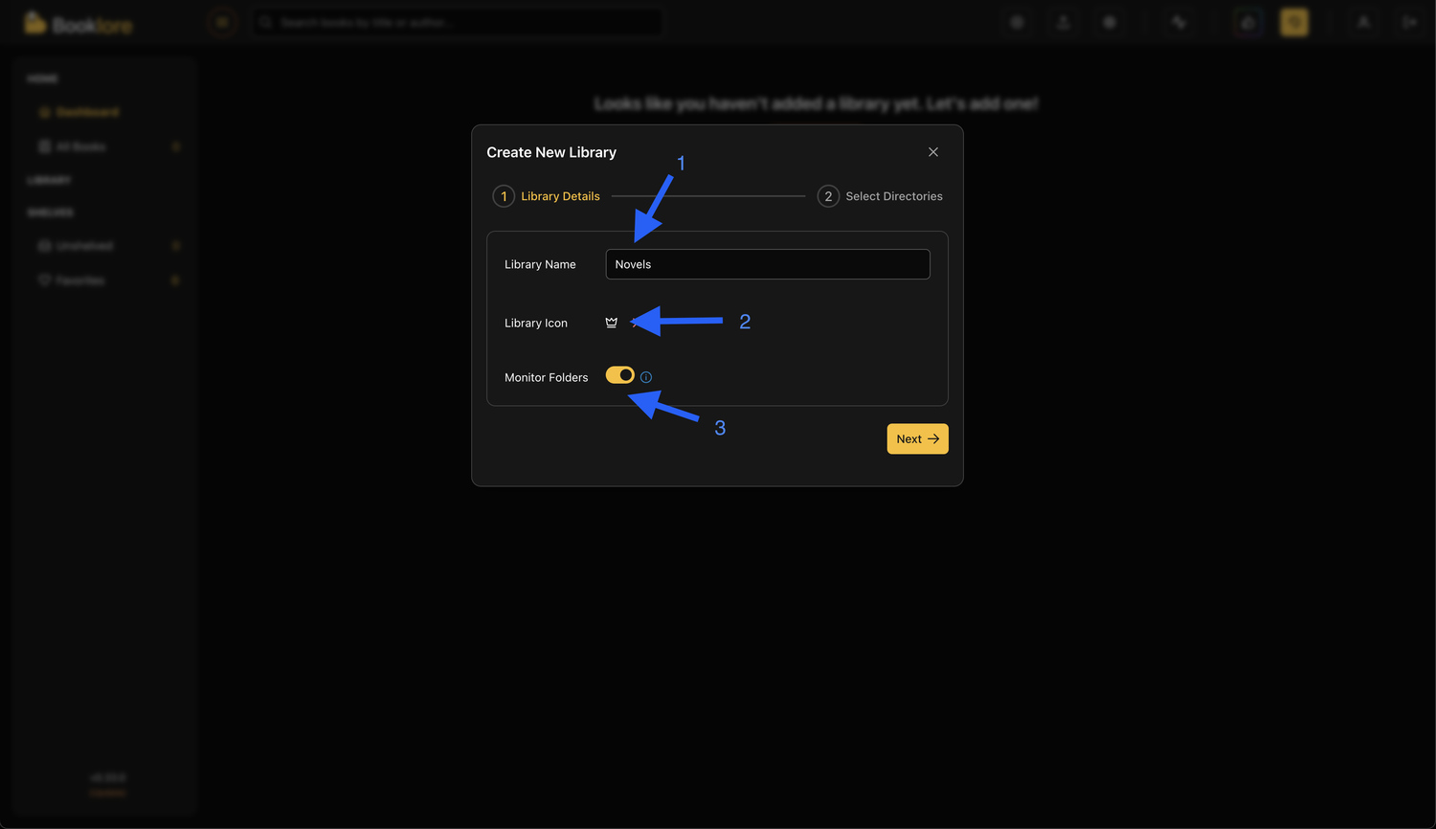The height and width of the screenshot is (829, 1436).
Task: Toggle the sidebar menu button near the logo
Action: [x=222, y=22]
